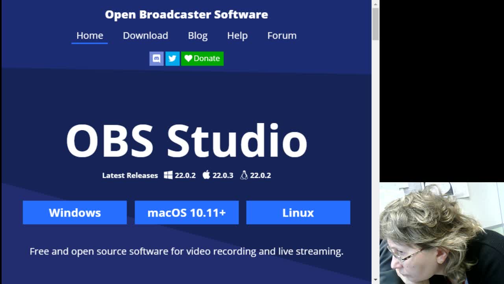Open the Discord icon link
The height and width of the screenshot is (284, 504).
pyautogui.click(x=156, y=59)
